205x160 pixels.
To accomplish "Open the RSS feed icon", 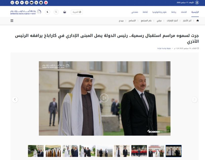I will 36,3.
